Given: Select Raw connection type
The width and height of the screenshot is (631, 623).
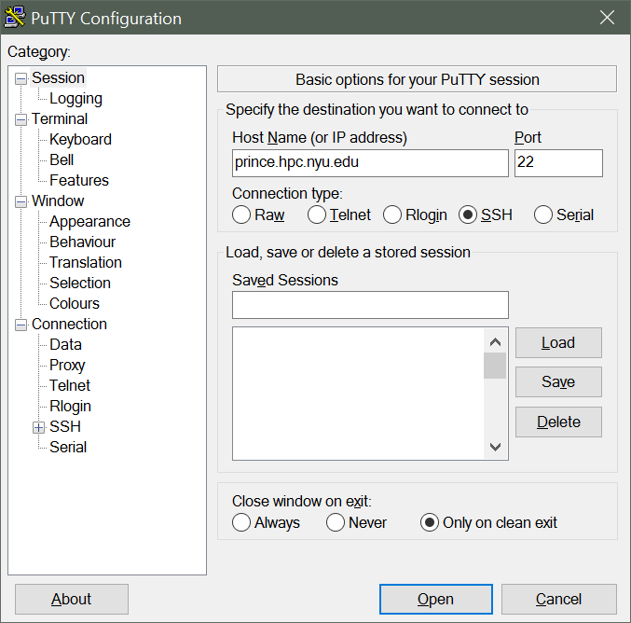Looking at the screenshot, I should tap(241, 215).
